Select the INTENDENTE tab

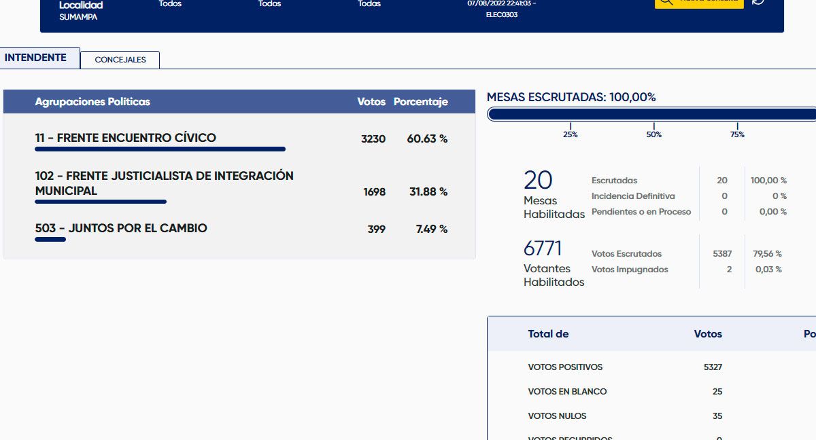36,58
